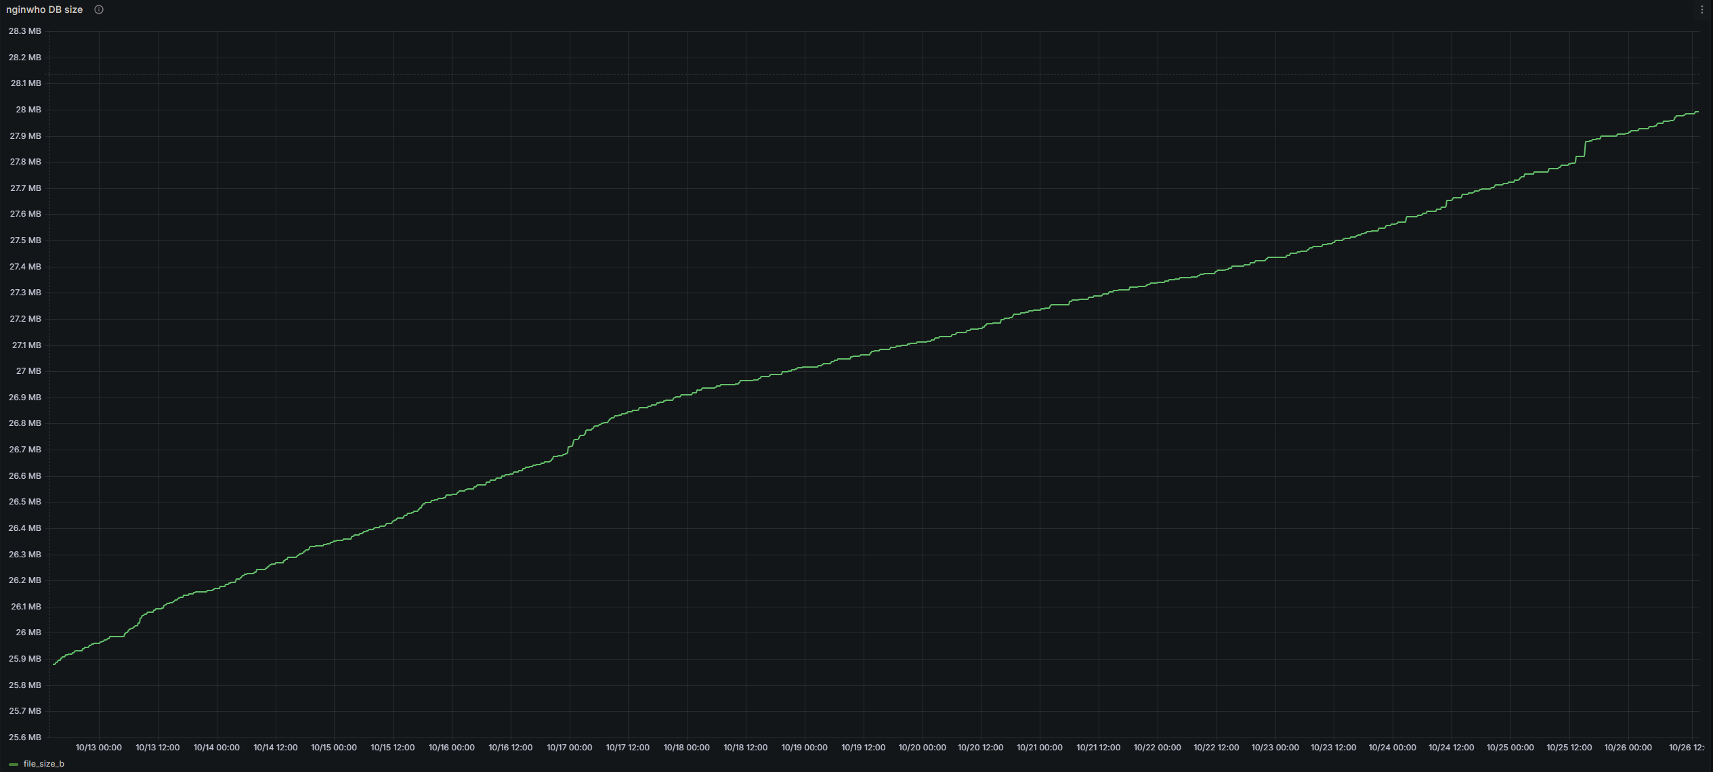Click the 25.7 MB y-axis label

[x=25, y=711]
